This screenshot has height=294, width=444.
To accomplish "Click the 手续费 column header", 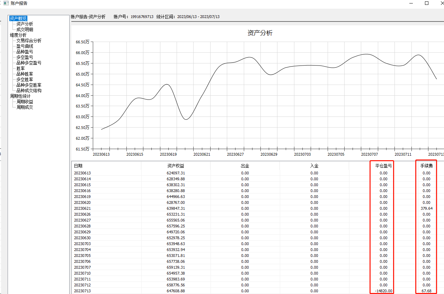I will pos(426,166).
